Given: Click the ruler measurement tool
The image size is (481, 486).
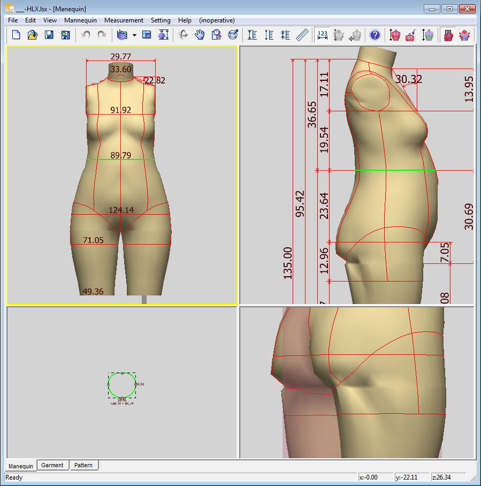Looking at the screenshot, I should click(303, 35).
